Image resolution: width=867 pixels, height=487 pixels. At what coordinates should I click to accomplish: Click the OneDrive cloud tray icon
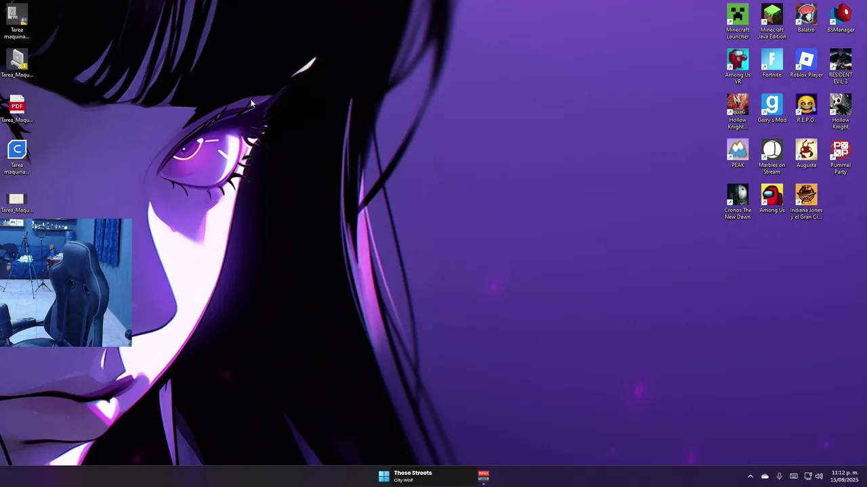(765, 476)
